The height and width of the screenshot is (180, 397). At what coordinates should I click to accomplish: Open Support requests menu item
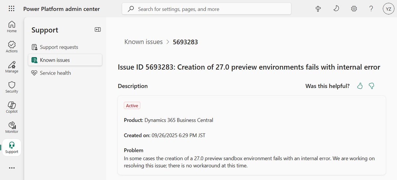[x=65, y=47]
